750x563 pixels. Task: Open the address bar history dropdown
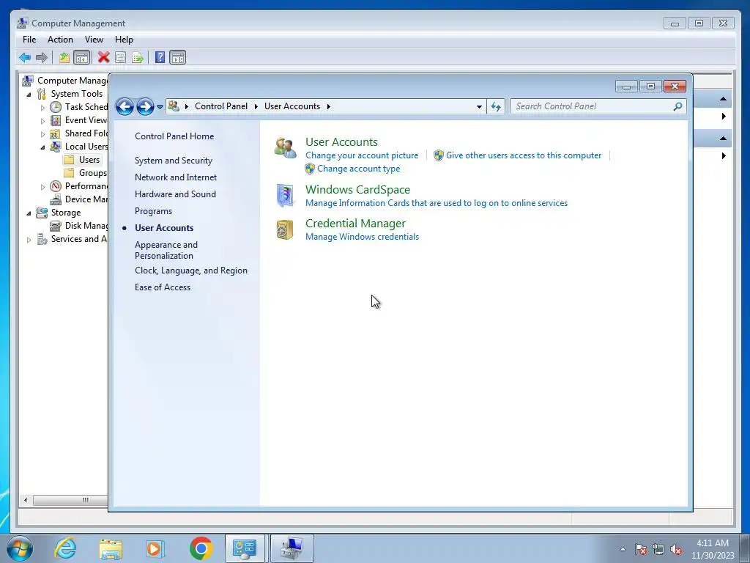[x=479, y=107]
